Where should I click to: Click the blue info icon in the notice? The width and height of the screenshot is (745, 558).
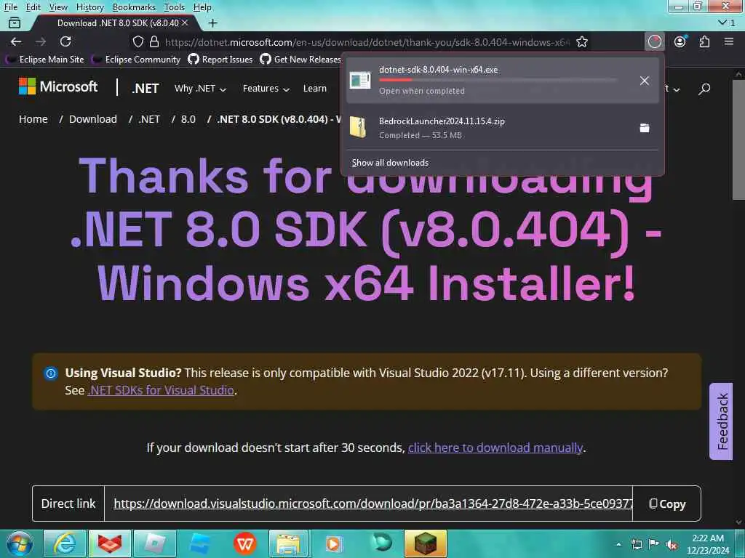[51, 373]
